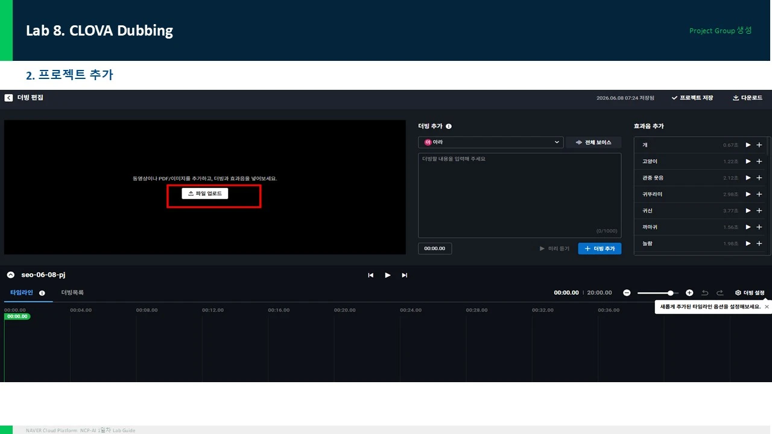Click the 파일 업로드 button
772x434 pixels.
pyautogui.click(x=205, y=193)
